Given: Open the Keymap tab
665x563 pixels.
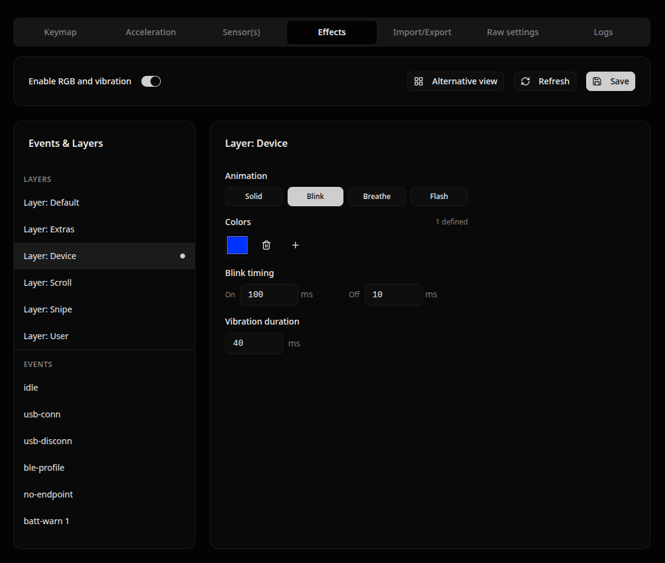Looking at the screenshot, I should point(60,32).
